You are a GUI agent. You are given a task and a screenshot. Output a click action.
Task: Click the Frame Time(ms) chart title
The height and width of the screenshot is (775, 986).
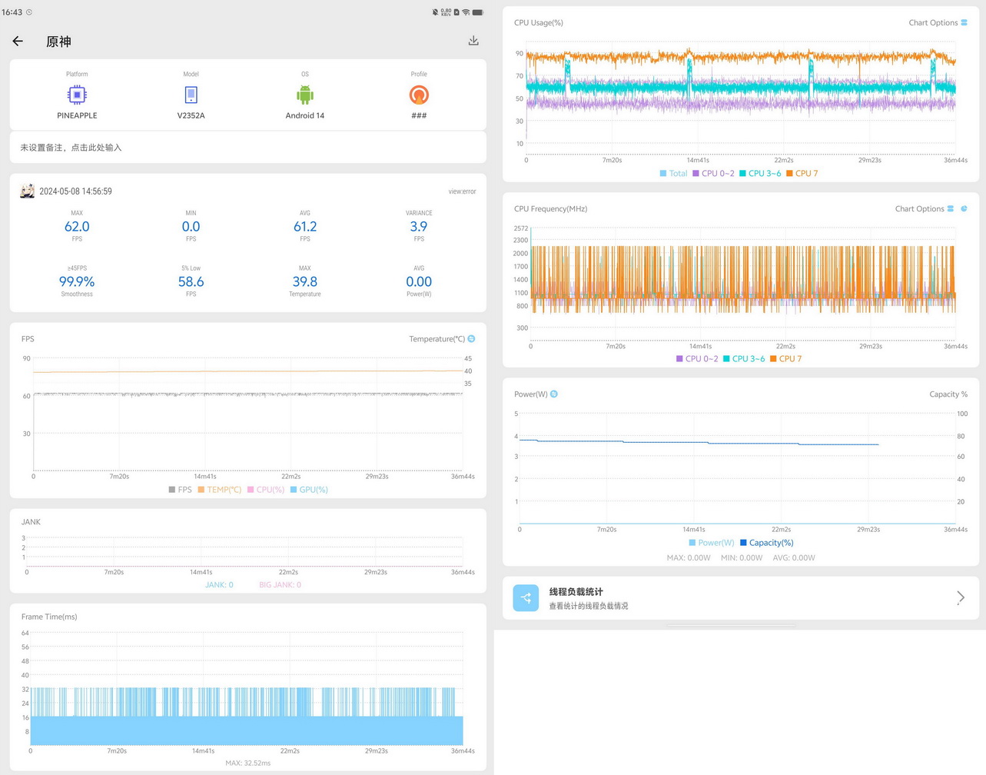pyautogui.click(x=49, y=617)
